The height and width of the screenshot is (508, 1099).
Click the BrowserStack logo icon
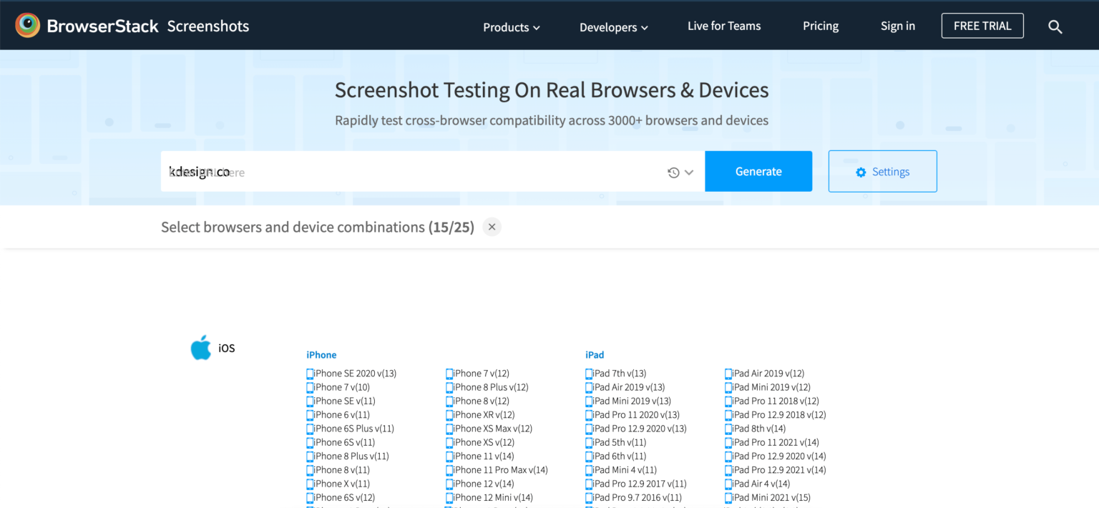[28, 26]
